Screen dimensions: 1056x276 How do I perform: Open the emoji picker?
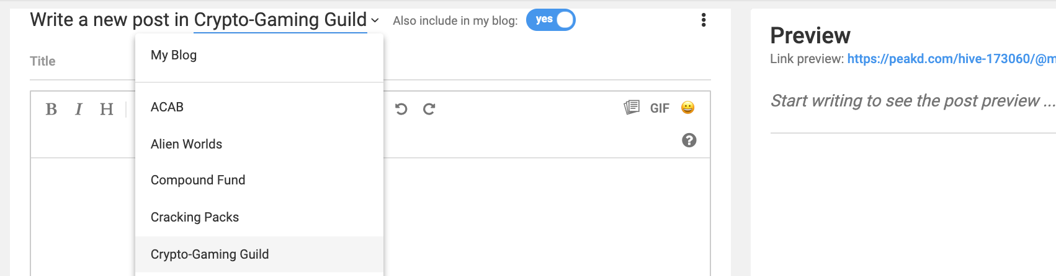(x=687, y=108)
